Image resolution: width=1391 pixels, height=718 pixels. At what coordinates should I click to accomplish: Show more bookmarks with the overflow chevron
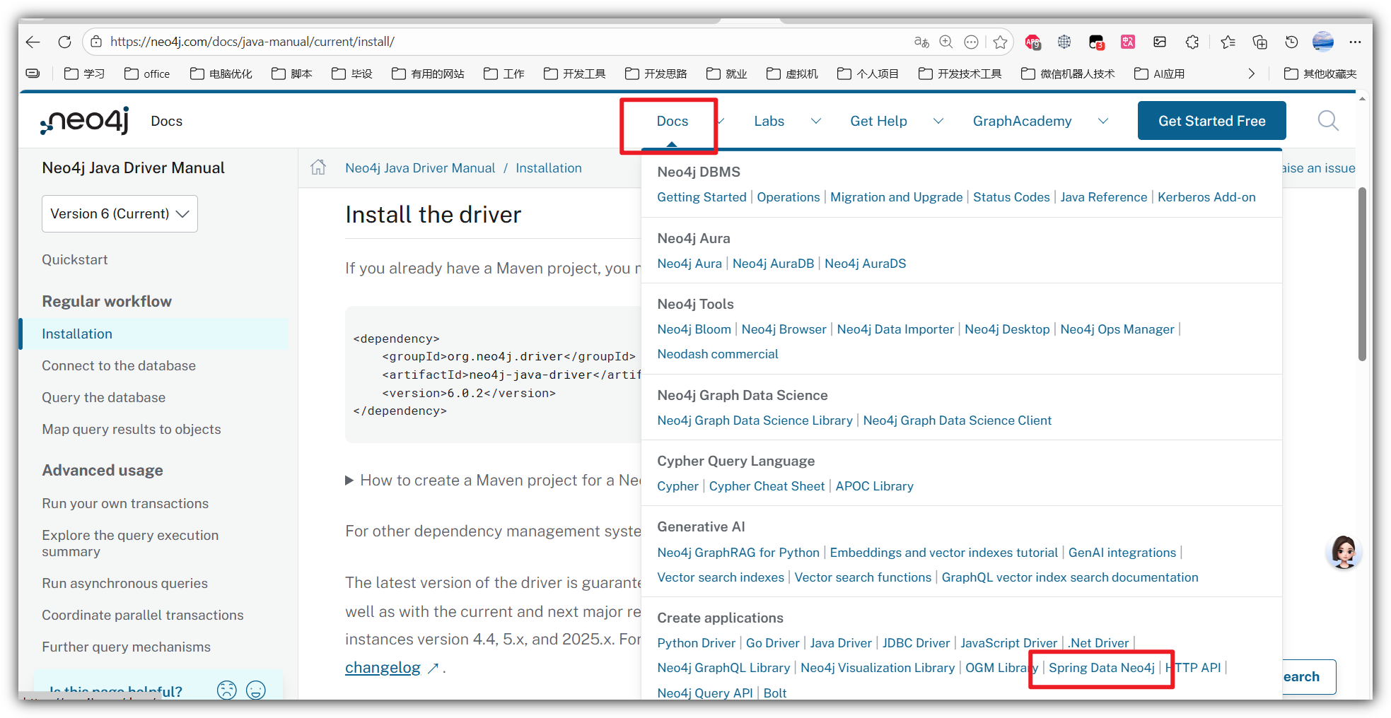1251,73
